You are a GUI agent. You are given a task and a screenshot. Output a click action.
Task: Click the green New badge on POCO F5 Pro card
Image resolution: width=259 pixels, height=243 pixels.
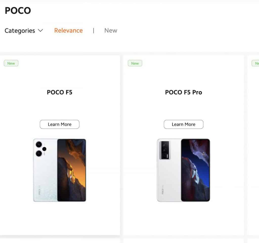coord(135,63)
